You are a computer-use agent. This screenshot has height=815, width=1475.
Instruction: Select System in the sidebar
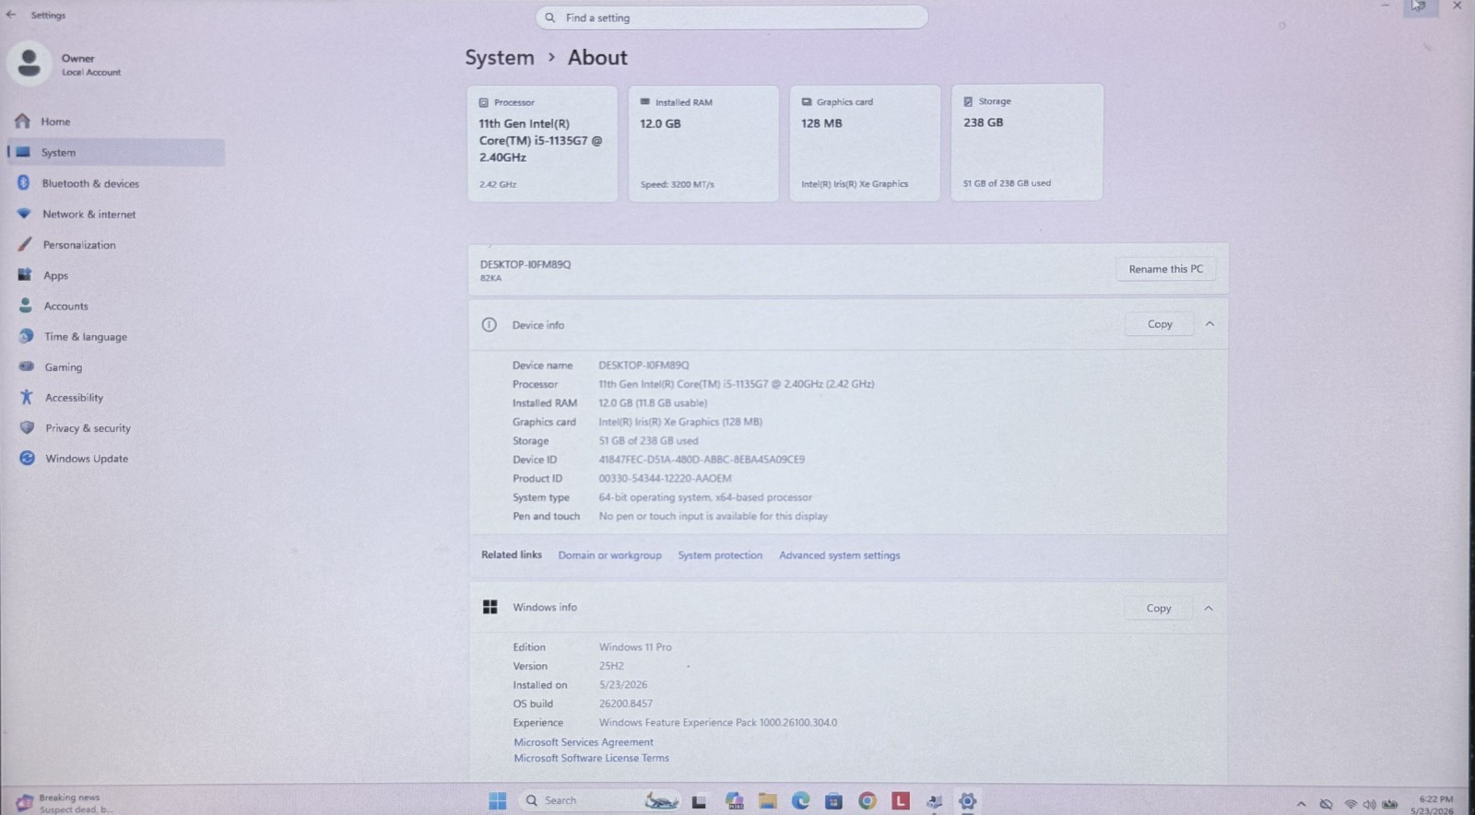coord(115,152)
